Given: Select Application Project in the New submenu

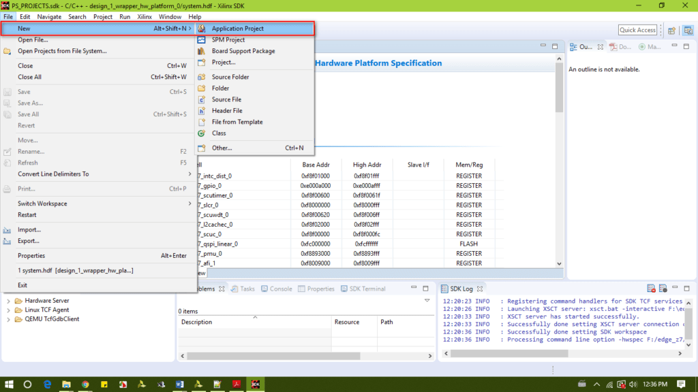Looking at the screenshot, I should (237, 29).
